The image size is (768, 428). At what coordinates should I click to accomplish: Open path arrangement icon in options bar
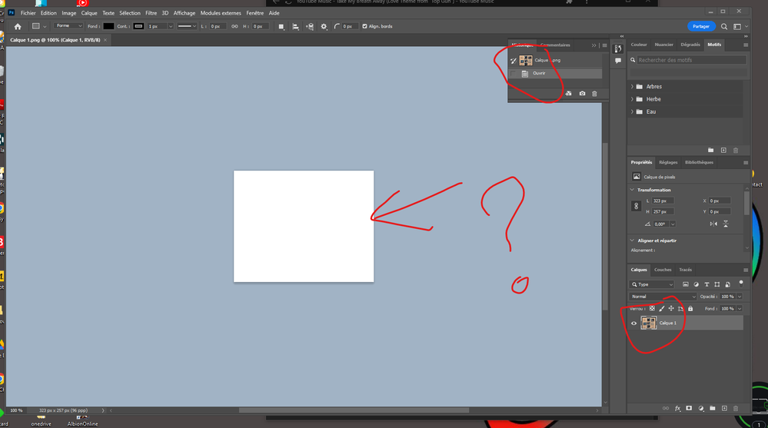coord(310,26)
